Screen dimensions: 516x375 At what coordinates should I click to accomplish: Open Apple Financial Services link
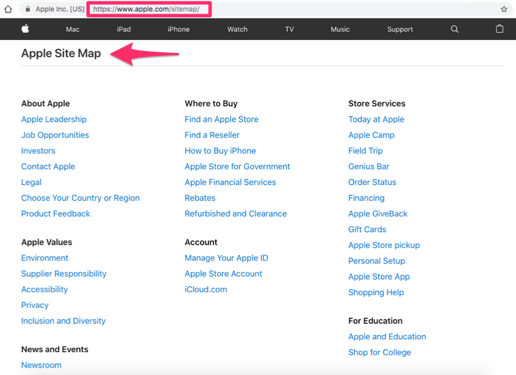pyautogui.click(x=231, y=182)
